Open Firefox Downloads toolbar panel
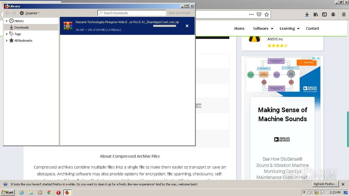Viewport: 349px width, 196px height. point(307,14)
